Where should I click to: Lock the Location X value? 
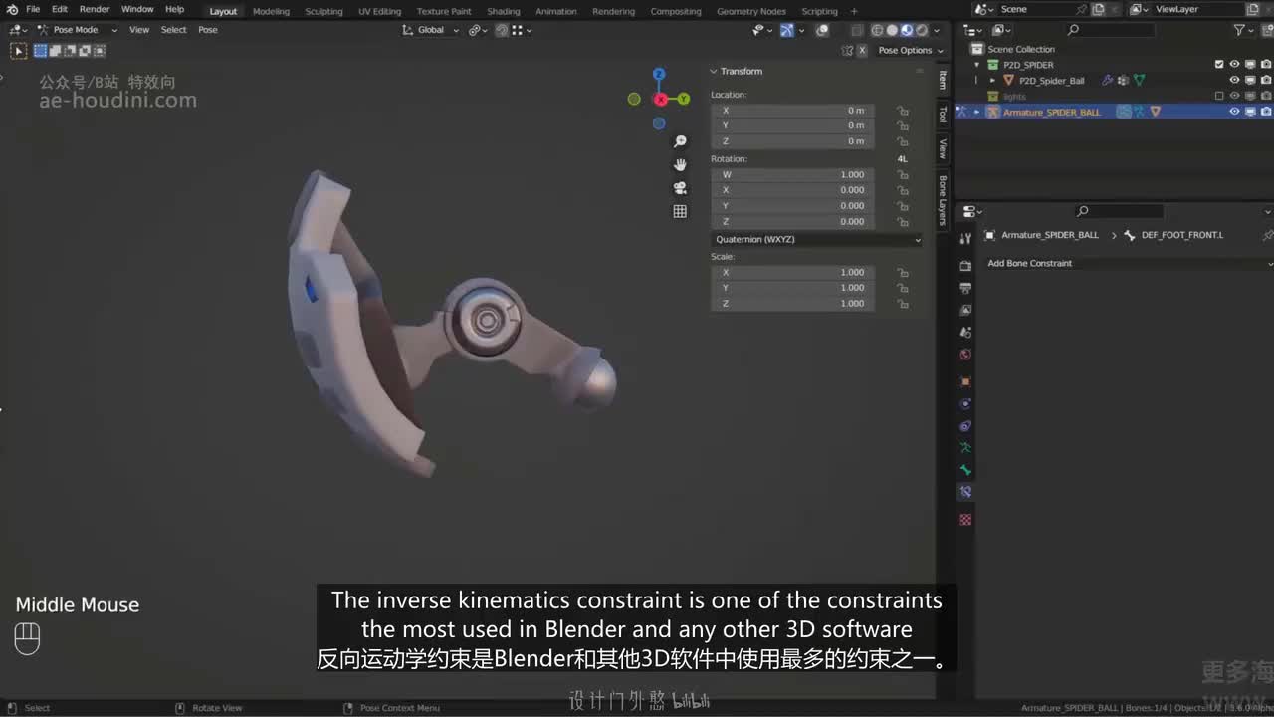pos(903,111)
